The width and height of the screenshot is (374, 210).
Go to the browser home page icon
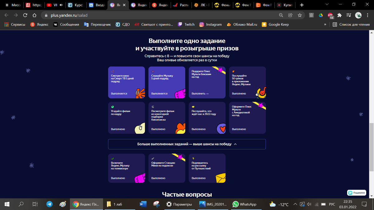35,15
